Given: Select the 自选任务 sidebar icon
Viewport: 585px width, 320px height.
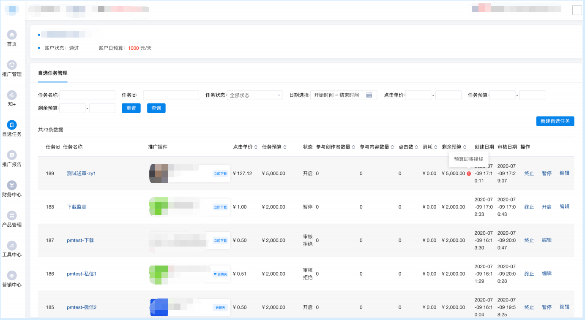Looking at the screenshot, I should tap(11, 124).
